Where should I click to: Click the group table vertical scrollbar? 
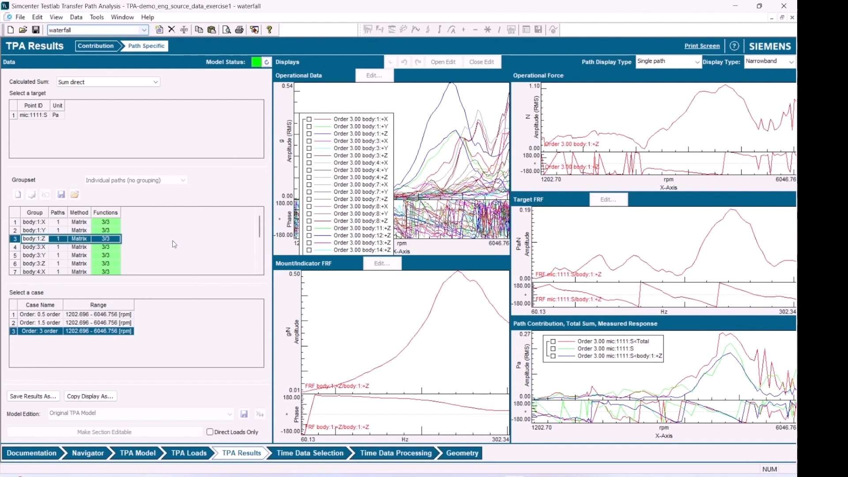coord(259,227)
